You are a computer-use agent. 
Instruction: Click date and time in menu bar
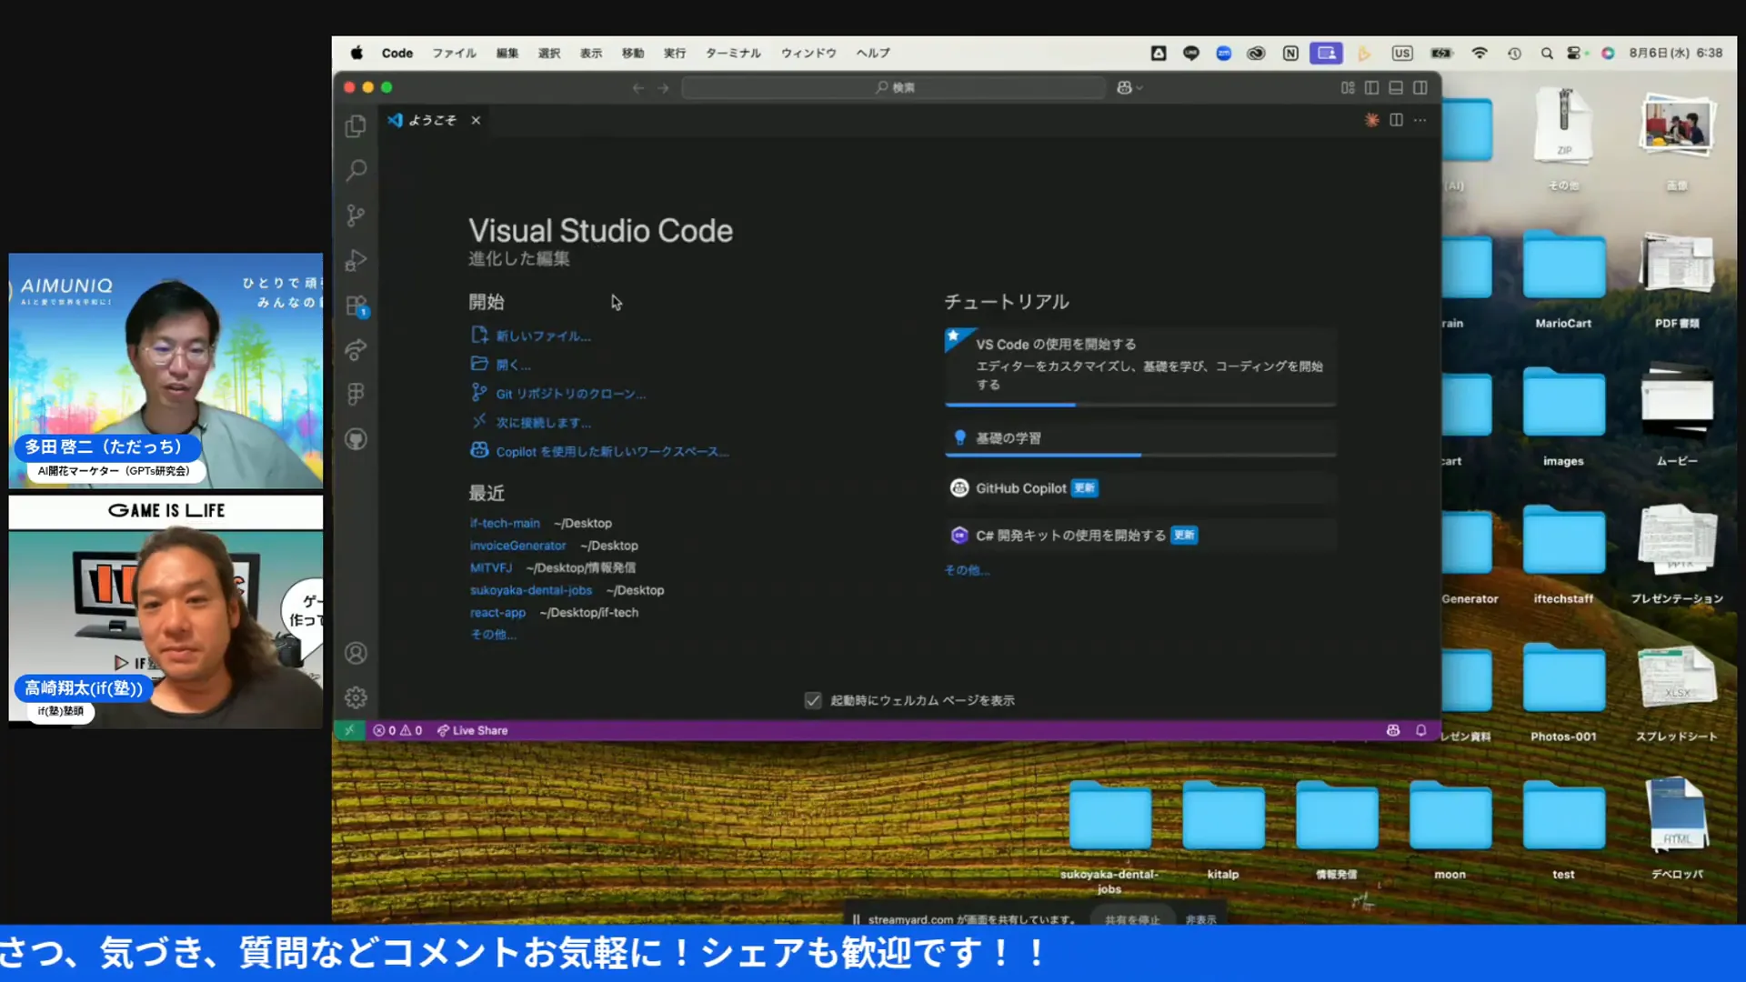coord(1675,54)
